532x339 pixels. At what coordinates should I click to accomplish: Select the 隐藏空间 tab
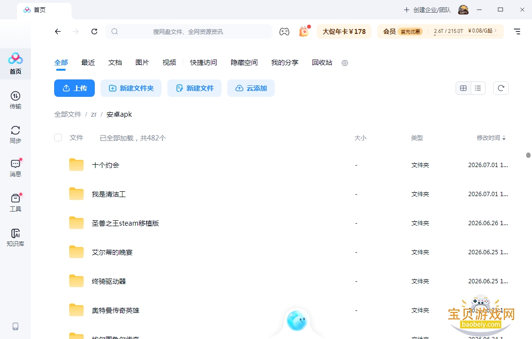tap(244, 62)
